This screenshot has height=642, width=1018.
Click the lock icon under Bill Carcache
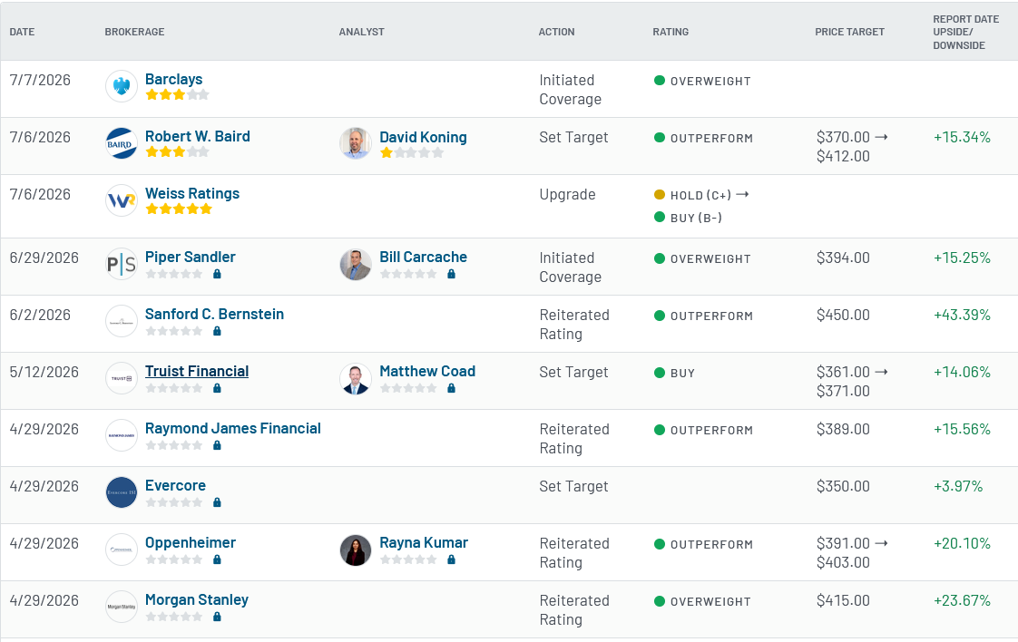pos(451,274)
